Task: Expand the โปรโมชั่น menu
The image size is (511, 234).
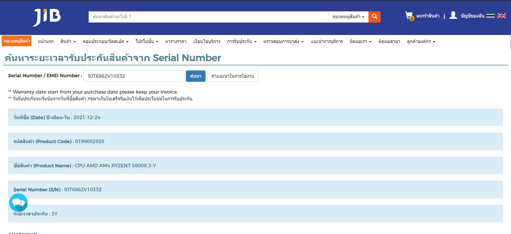Action: tap(147, 41)
